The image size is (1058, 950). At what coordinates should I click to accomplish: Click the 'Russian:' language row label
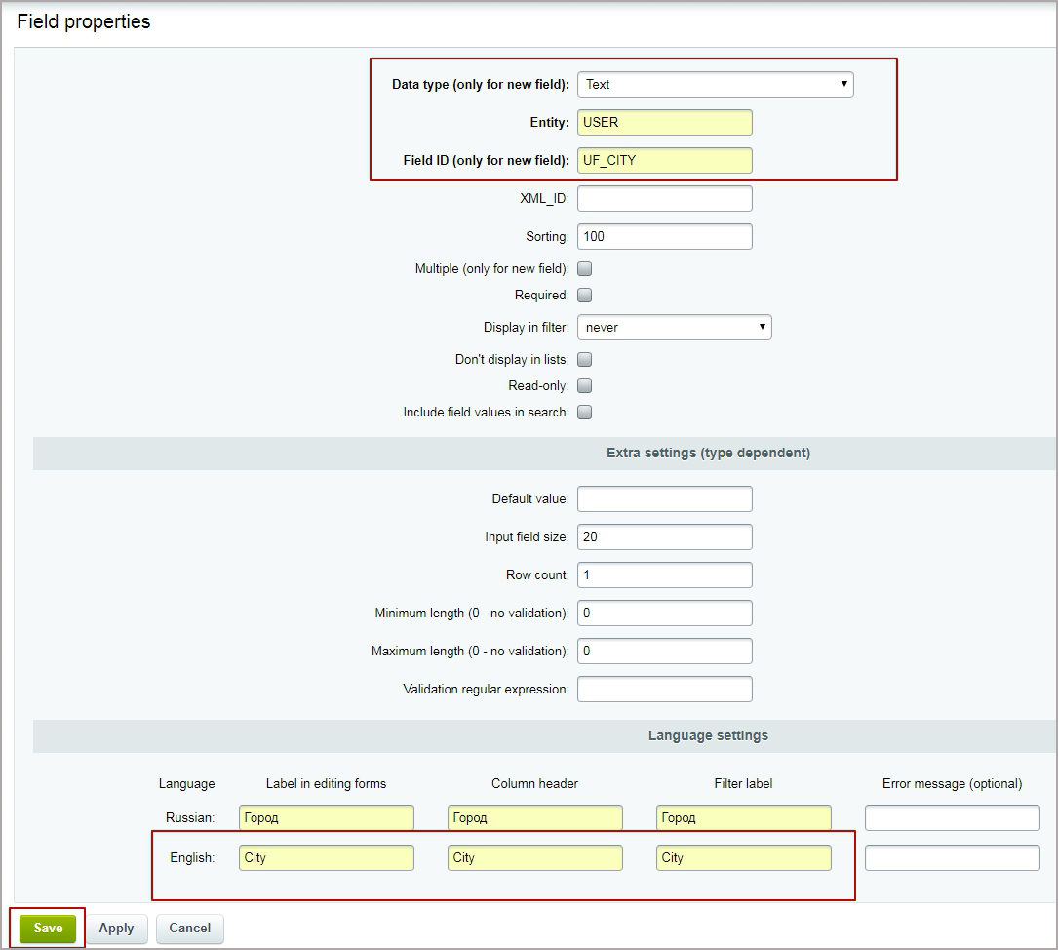coord(189,817)
